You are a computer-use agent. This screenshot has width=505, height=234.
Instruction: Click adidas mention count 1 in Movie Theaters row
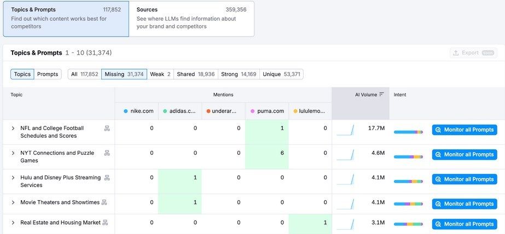click(x=179, y=204)
